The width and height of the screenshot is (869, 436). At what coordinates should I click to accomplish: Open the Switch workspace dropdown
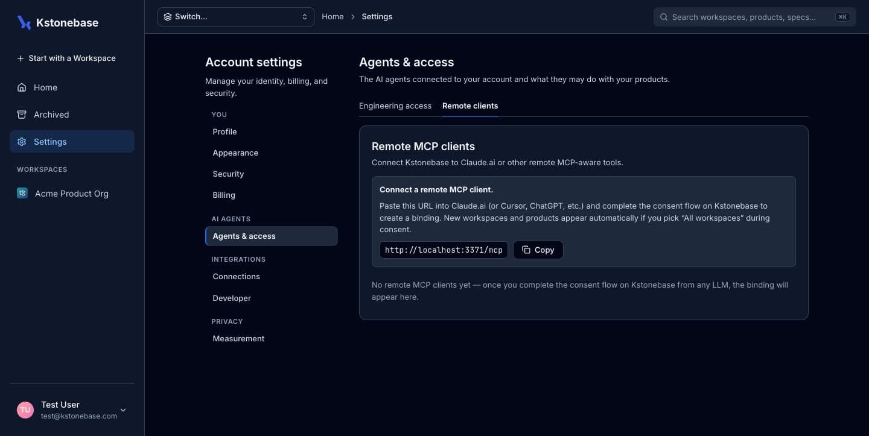[236, 17]
